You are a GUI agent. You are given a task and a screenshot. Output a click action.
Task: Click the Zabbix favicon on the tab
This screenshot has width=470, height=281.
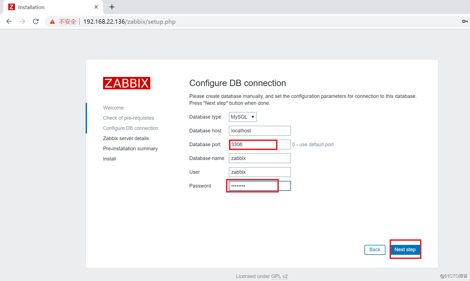(x=12, y=7)
